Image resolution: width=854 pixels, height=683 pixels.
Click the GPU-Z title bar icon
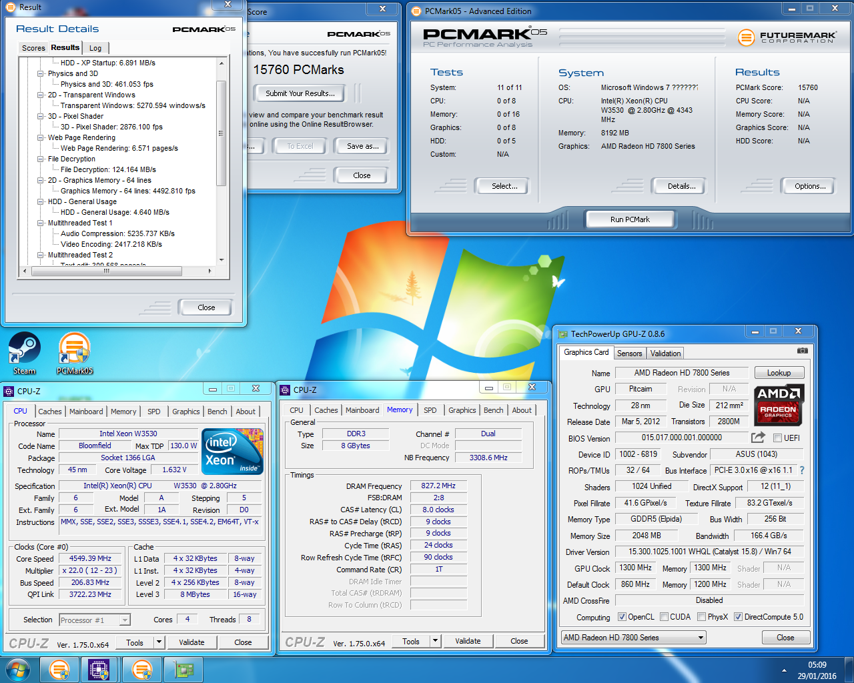563,334
